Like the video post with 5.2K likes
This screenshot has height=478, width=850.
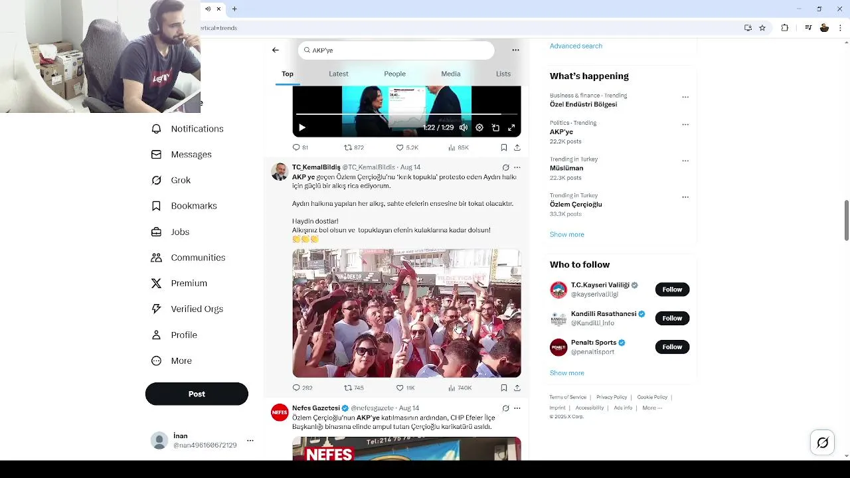407,147
